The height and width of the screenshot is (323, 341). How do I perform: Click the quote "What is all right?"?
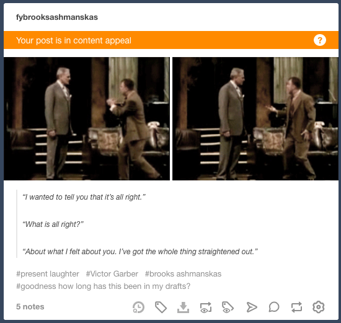coord(53,224)
